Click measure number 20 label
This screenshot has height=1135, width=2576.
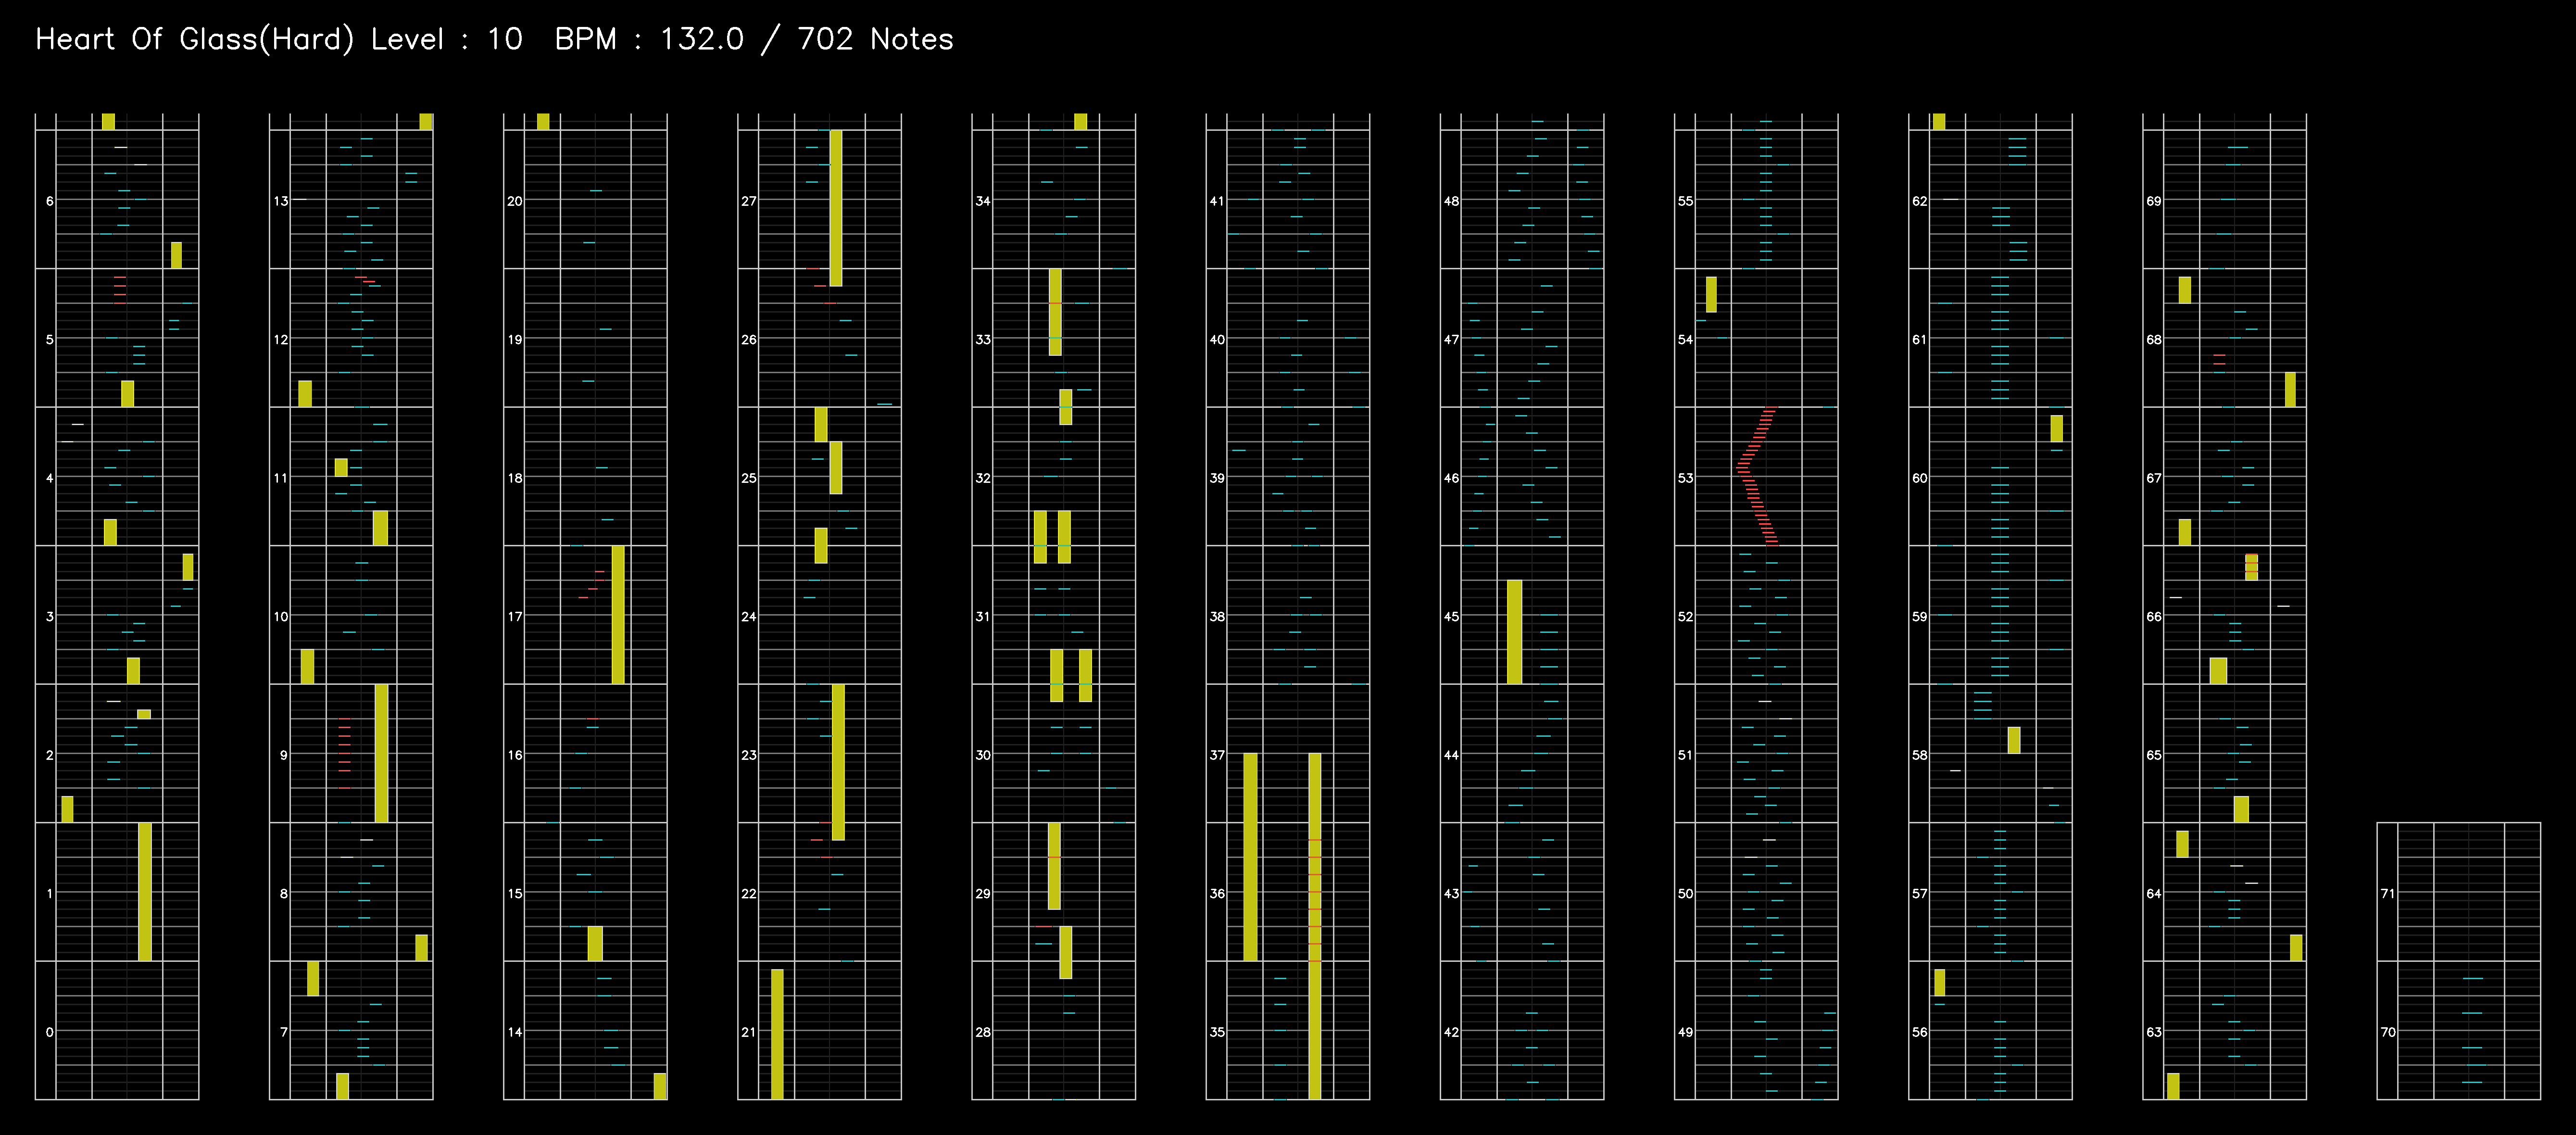tap(515, 201)
